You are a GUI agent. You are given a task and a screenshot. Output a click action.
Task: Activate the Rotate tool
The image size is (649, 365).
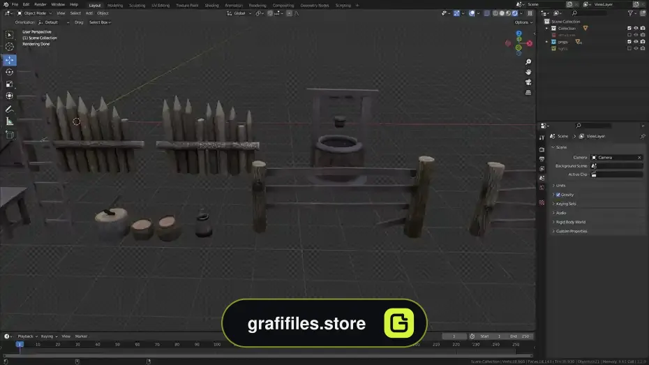tap(9, 72)
